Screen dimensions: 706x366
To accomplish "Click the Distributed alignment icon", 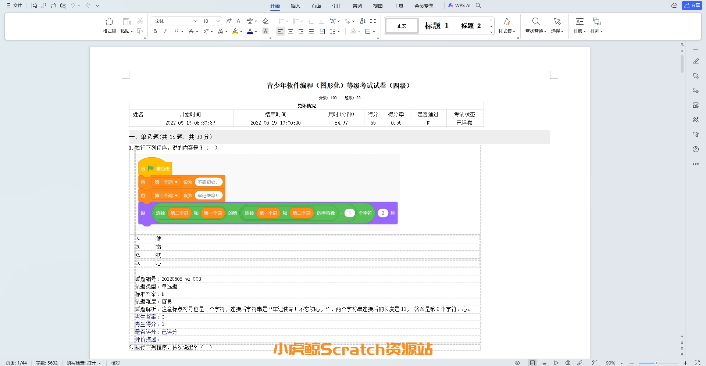I will point(322,32).
